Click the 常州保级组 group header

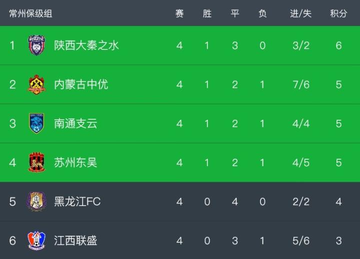pos(30,13)
